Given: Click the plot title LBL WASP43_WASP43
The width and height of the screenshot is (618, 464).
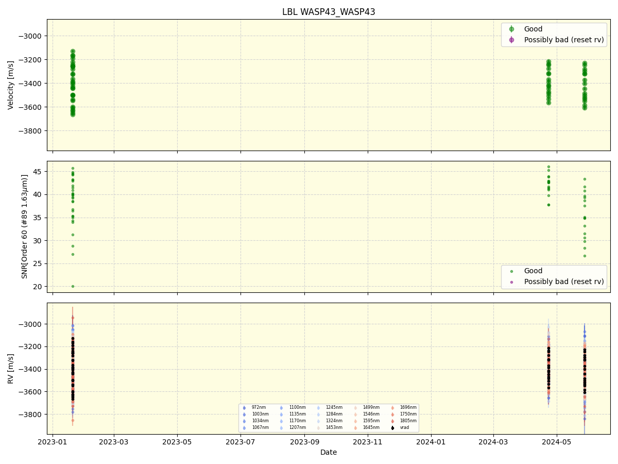Looking at the screenshot, I should pyautogui.click(x=329, y=12).
